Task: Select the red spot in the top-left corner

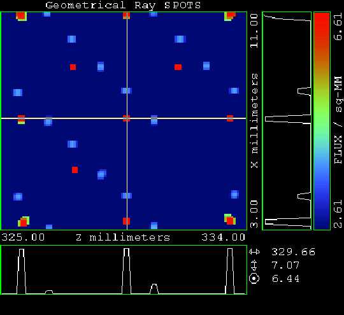Action: tap(21, 16)
